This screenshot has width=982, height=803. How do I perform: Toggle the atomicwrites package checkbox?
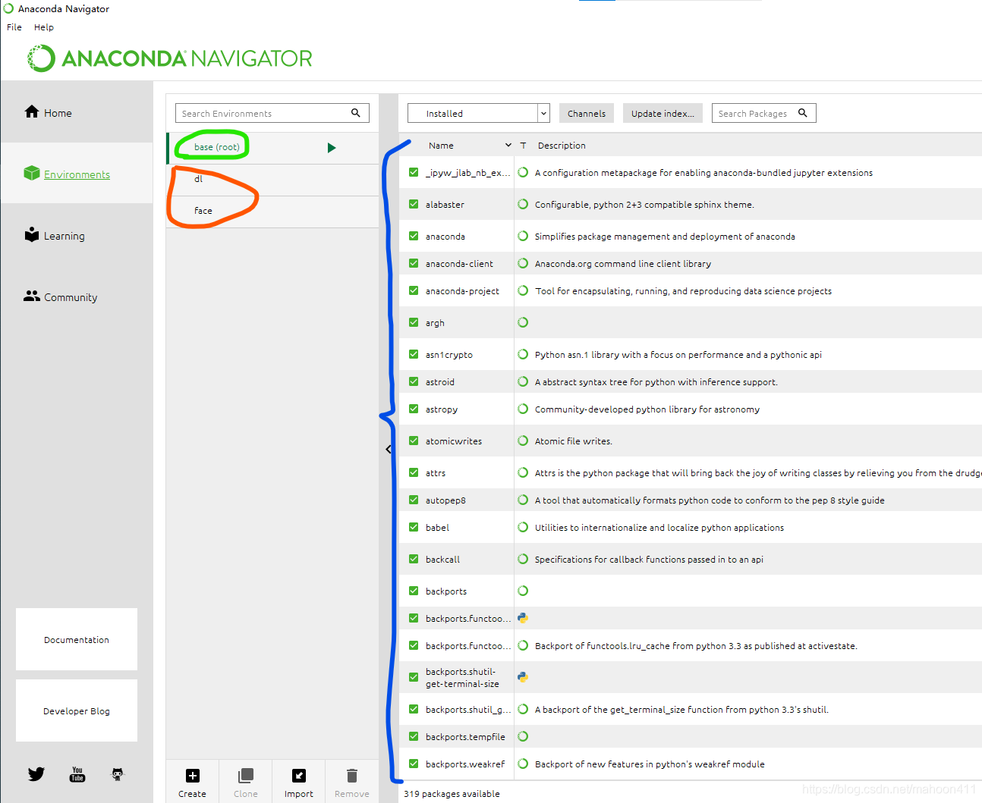pyautogui.click(x=414, y=441)
